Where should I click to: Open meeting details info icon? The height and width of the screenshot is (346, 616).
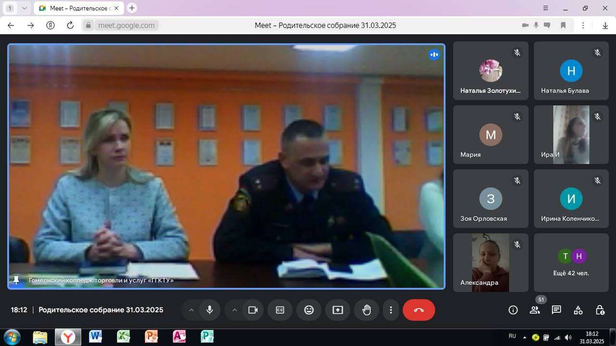pos(513,310)
